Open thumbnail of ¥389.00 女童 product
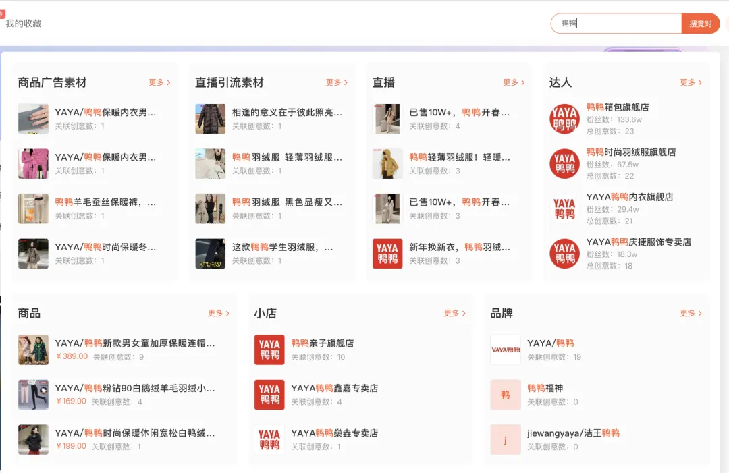729x473 pixels. [x=33, y=350]
